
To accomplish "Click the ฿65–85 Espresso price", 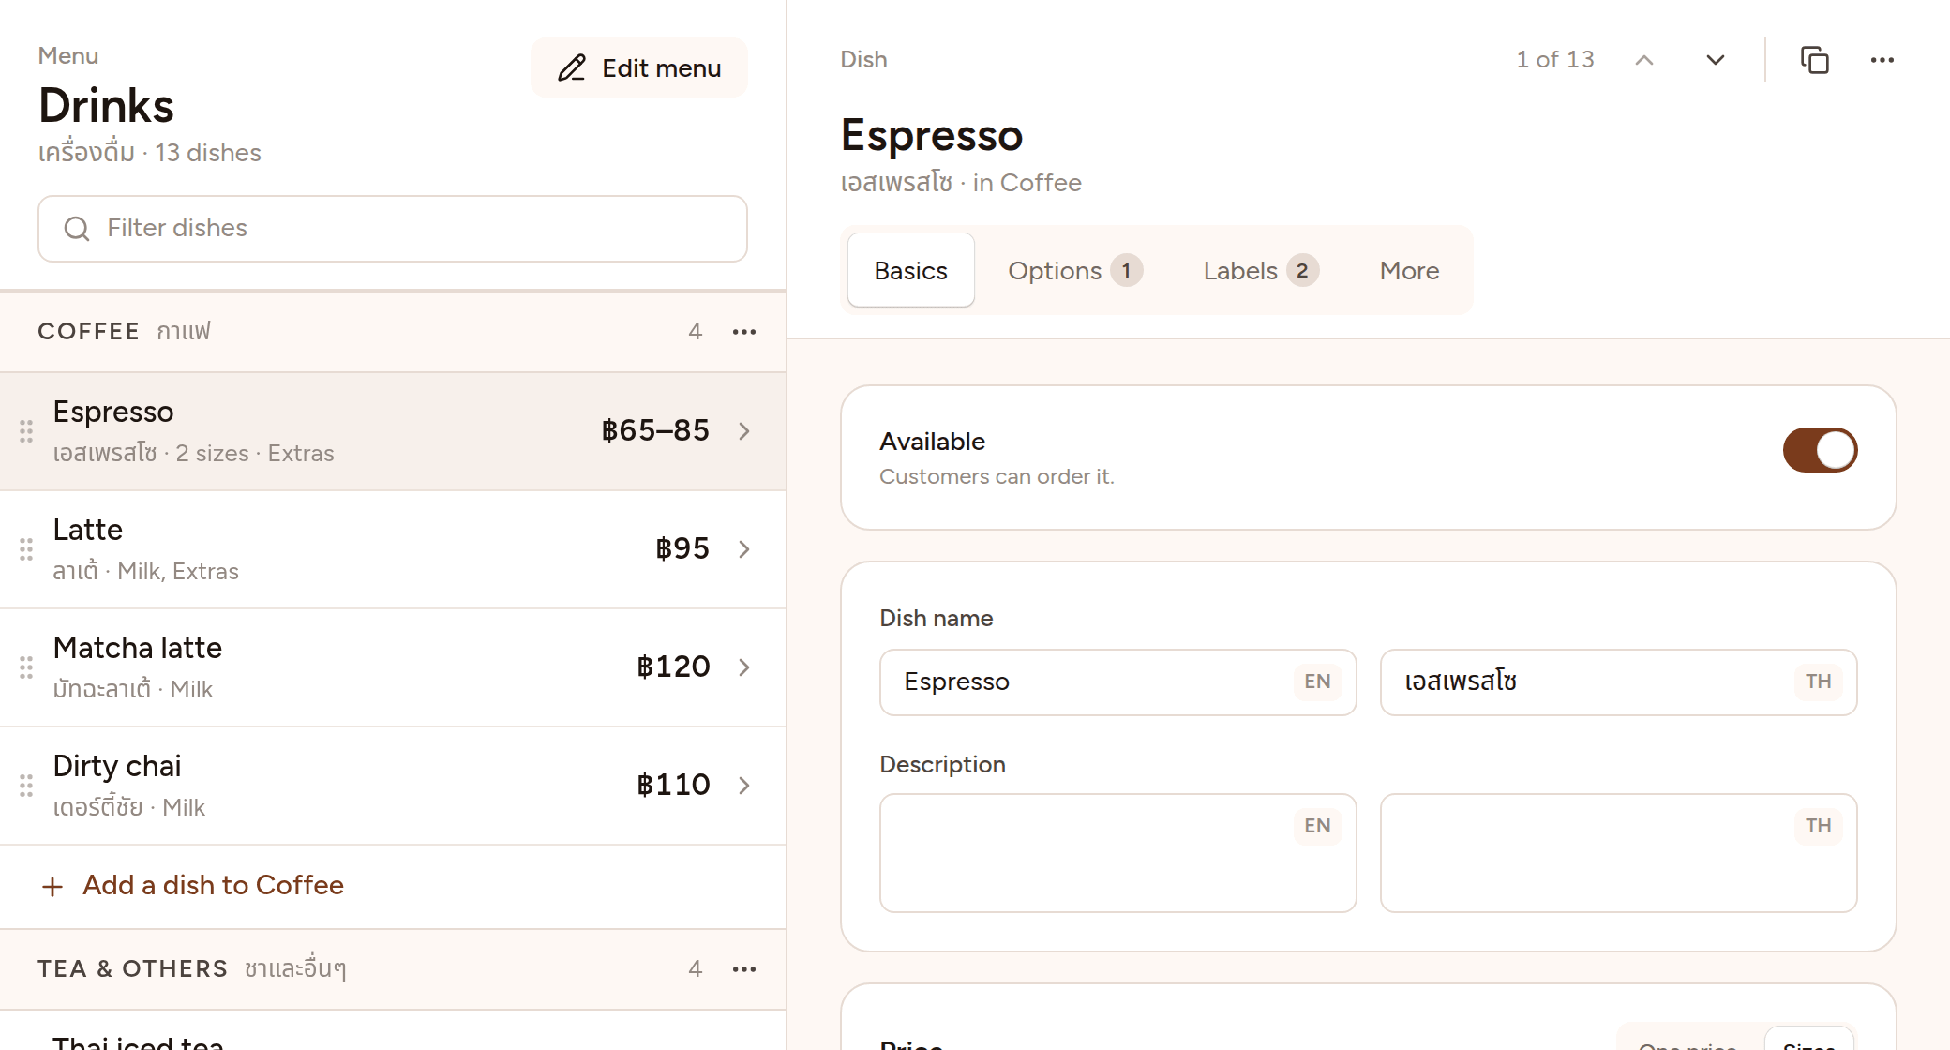I will coord(655,430).
